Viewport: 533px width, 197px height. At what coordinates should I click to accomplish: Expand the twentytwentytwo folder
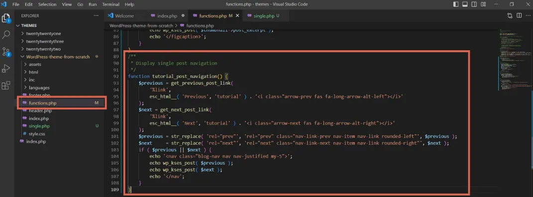43,49
